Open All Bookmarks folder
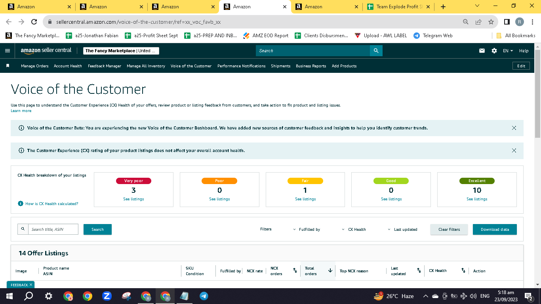The width and height of the screenshot is (541, 304). pos(515,36)
